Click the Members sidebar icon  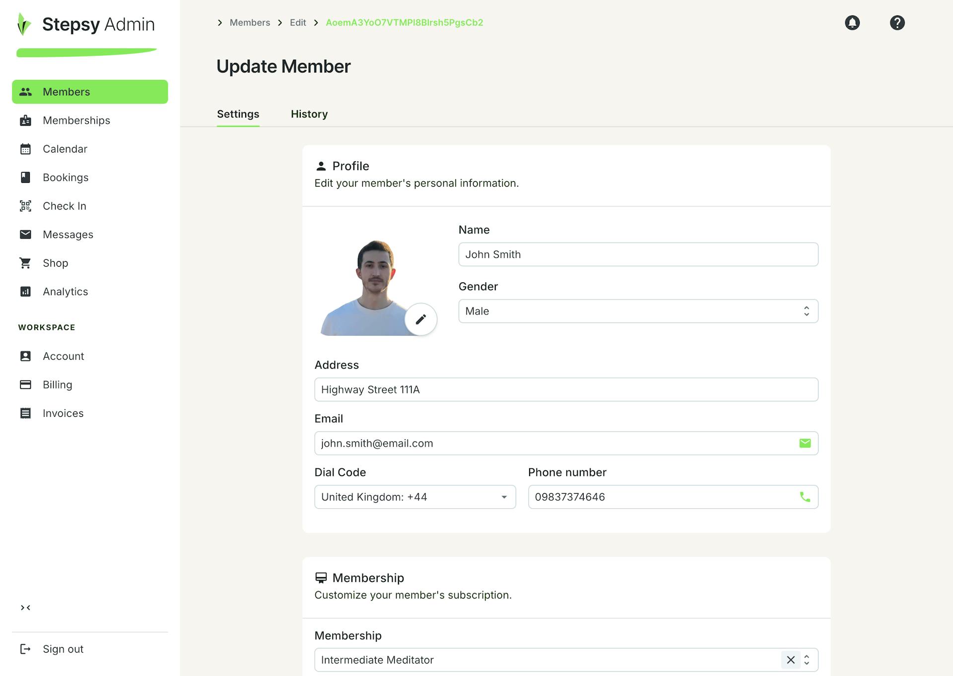point(25,91)
